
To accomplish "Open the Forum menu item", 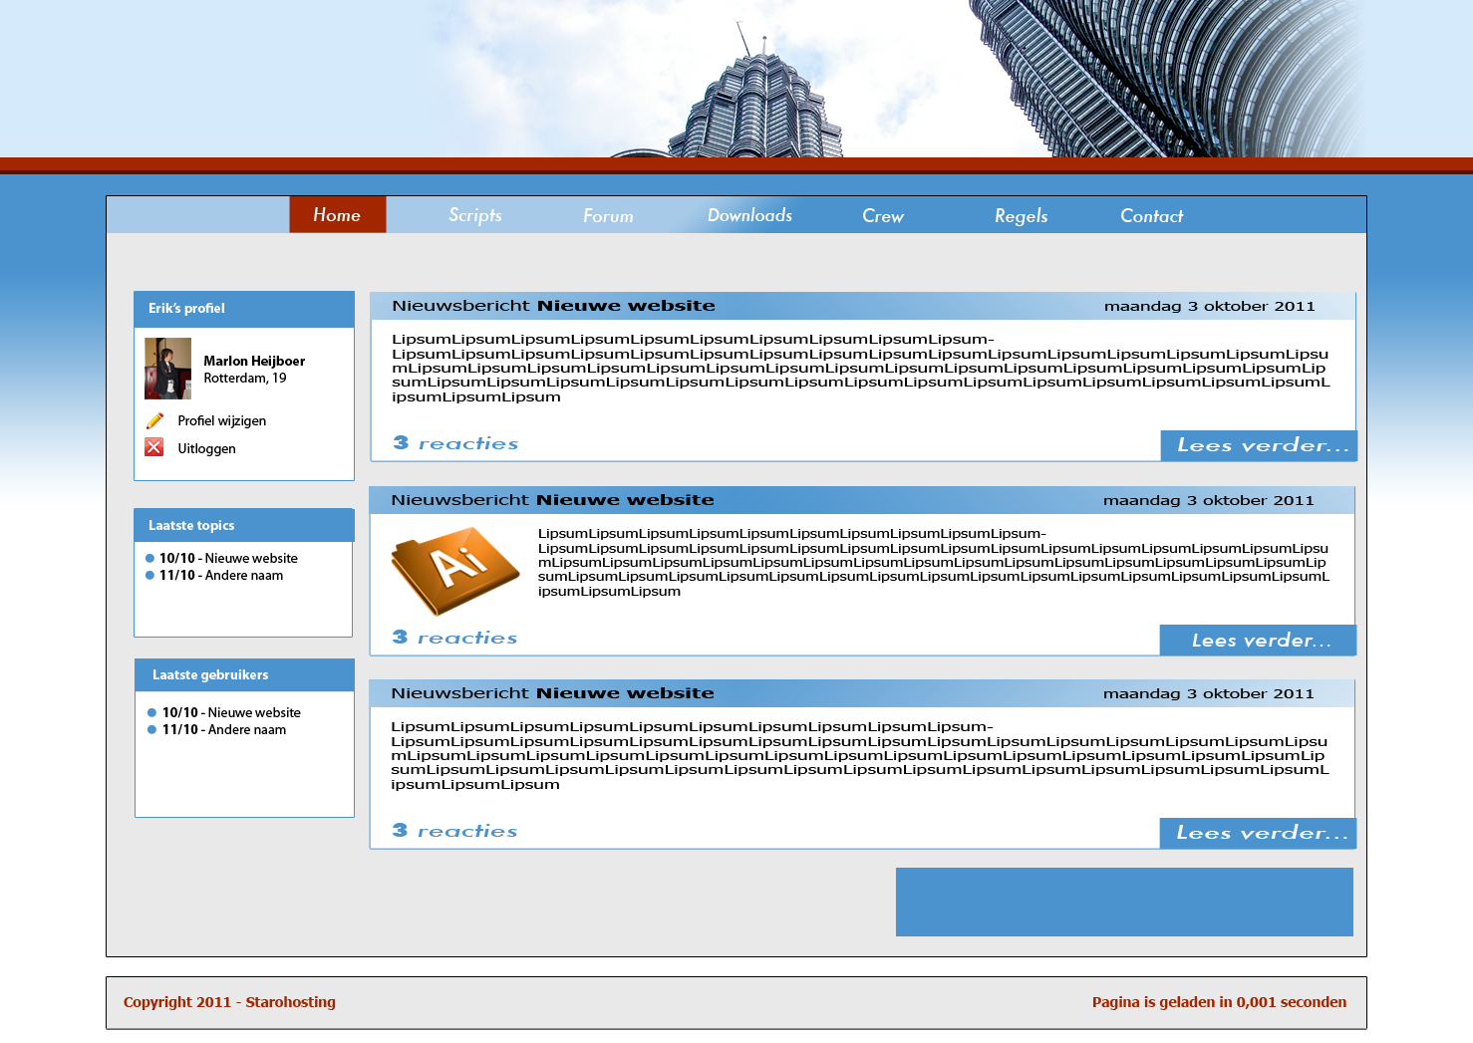I will pos(608,216).
